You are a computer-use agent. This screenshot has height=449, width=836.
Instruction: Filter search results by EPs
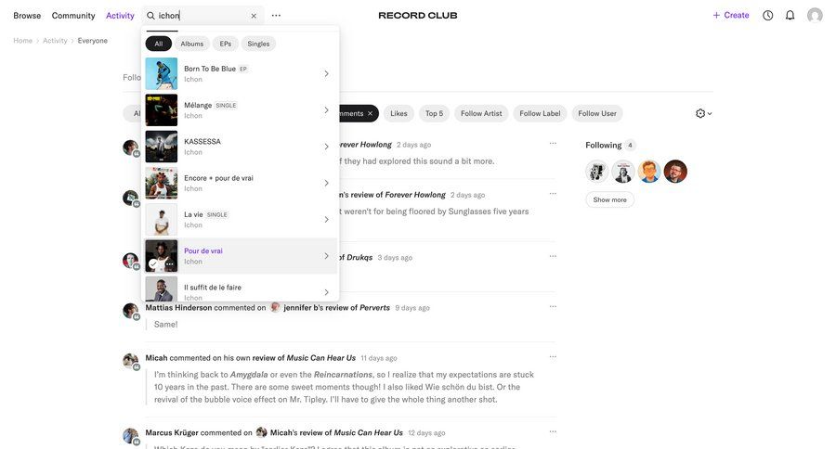[226, 44]
